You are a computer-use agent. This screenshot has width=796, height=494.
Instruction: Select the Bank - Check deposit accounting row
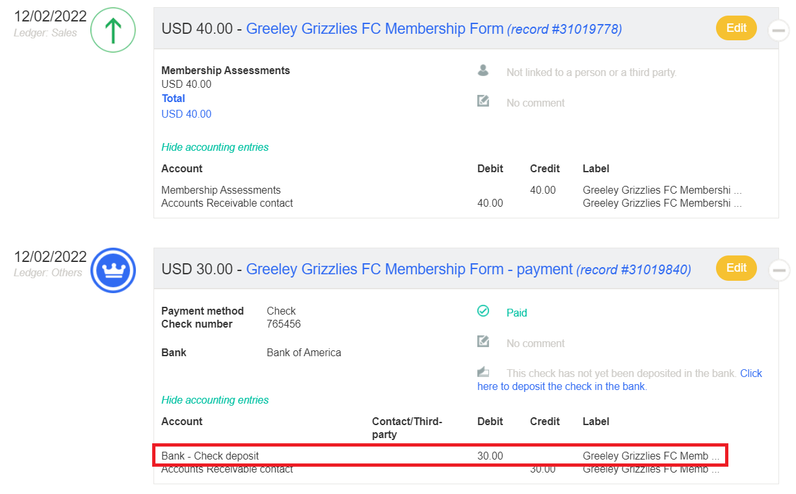[440, 456]
